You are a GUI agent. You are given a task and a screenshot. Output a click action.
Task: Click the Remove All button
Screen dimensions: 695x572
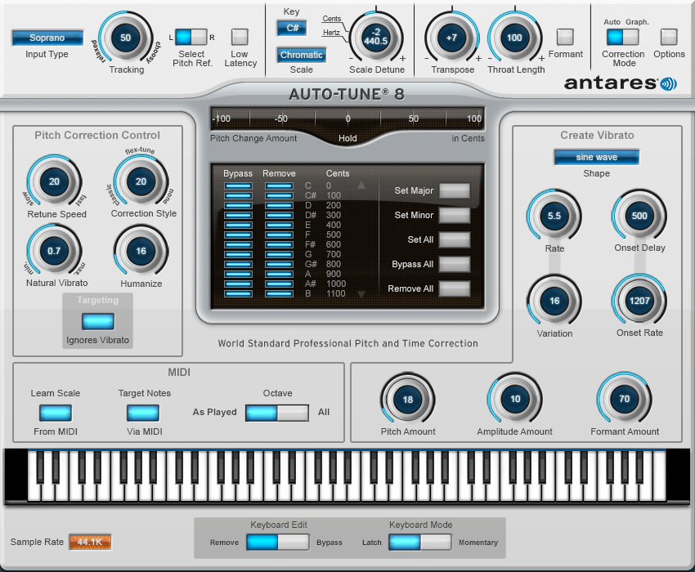pyautogui.click(x=455, y=289)
